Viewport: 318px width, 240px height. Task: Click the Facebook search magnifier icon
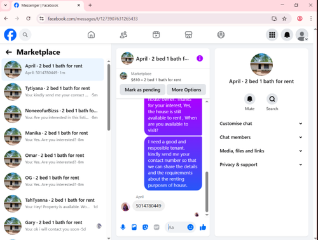click(25, 35)
